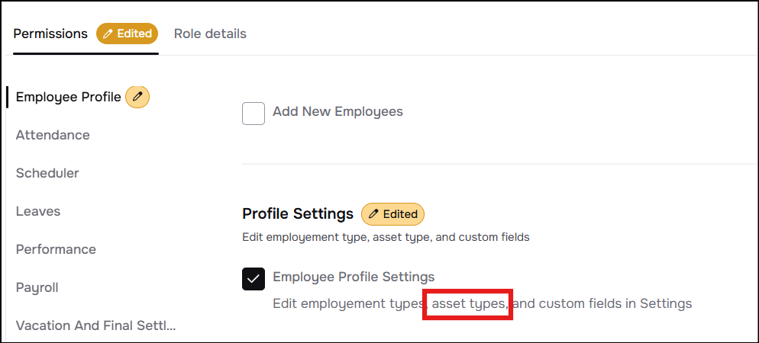
Task: Click the Profile Settings section heading
Action: coord(298,213)
